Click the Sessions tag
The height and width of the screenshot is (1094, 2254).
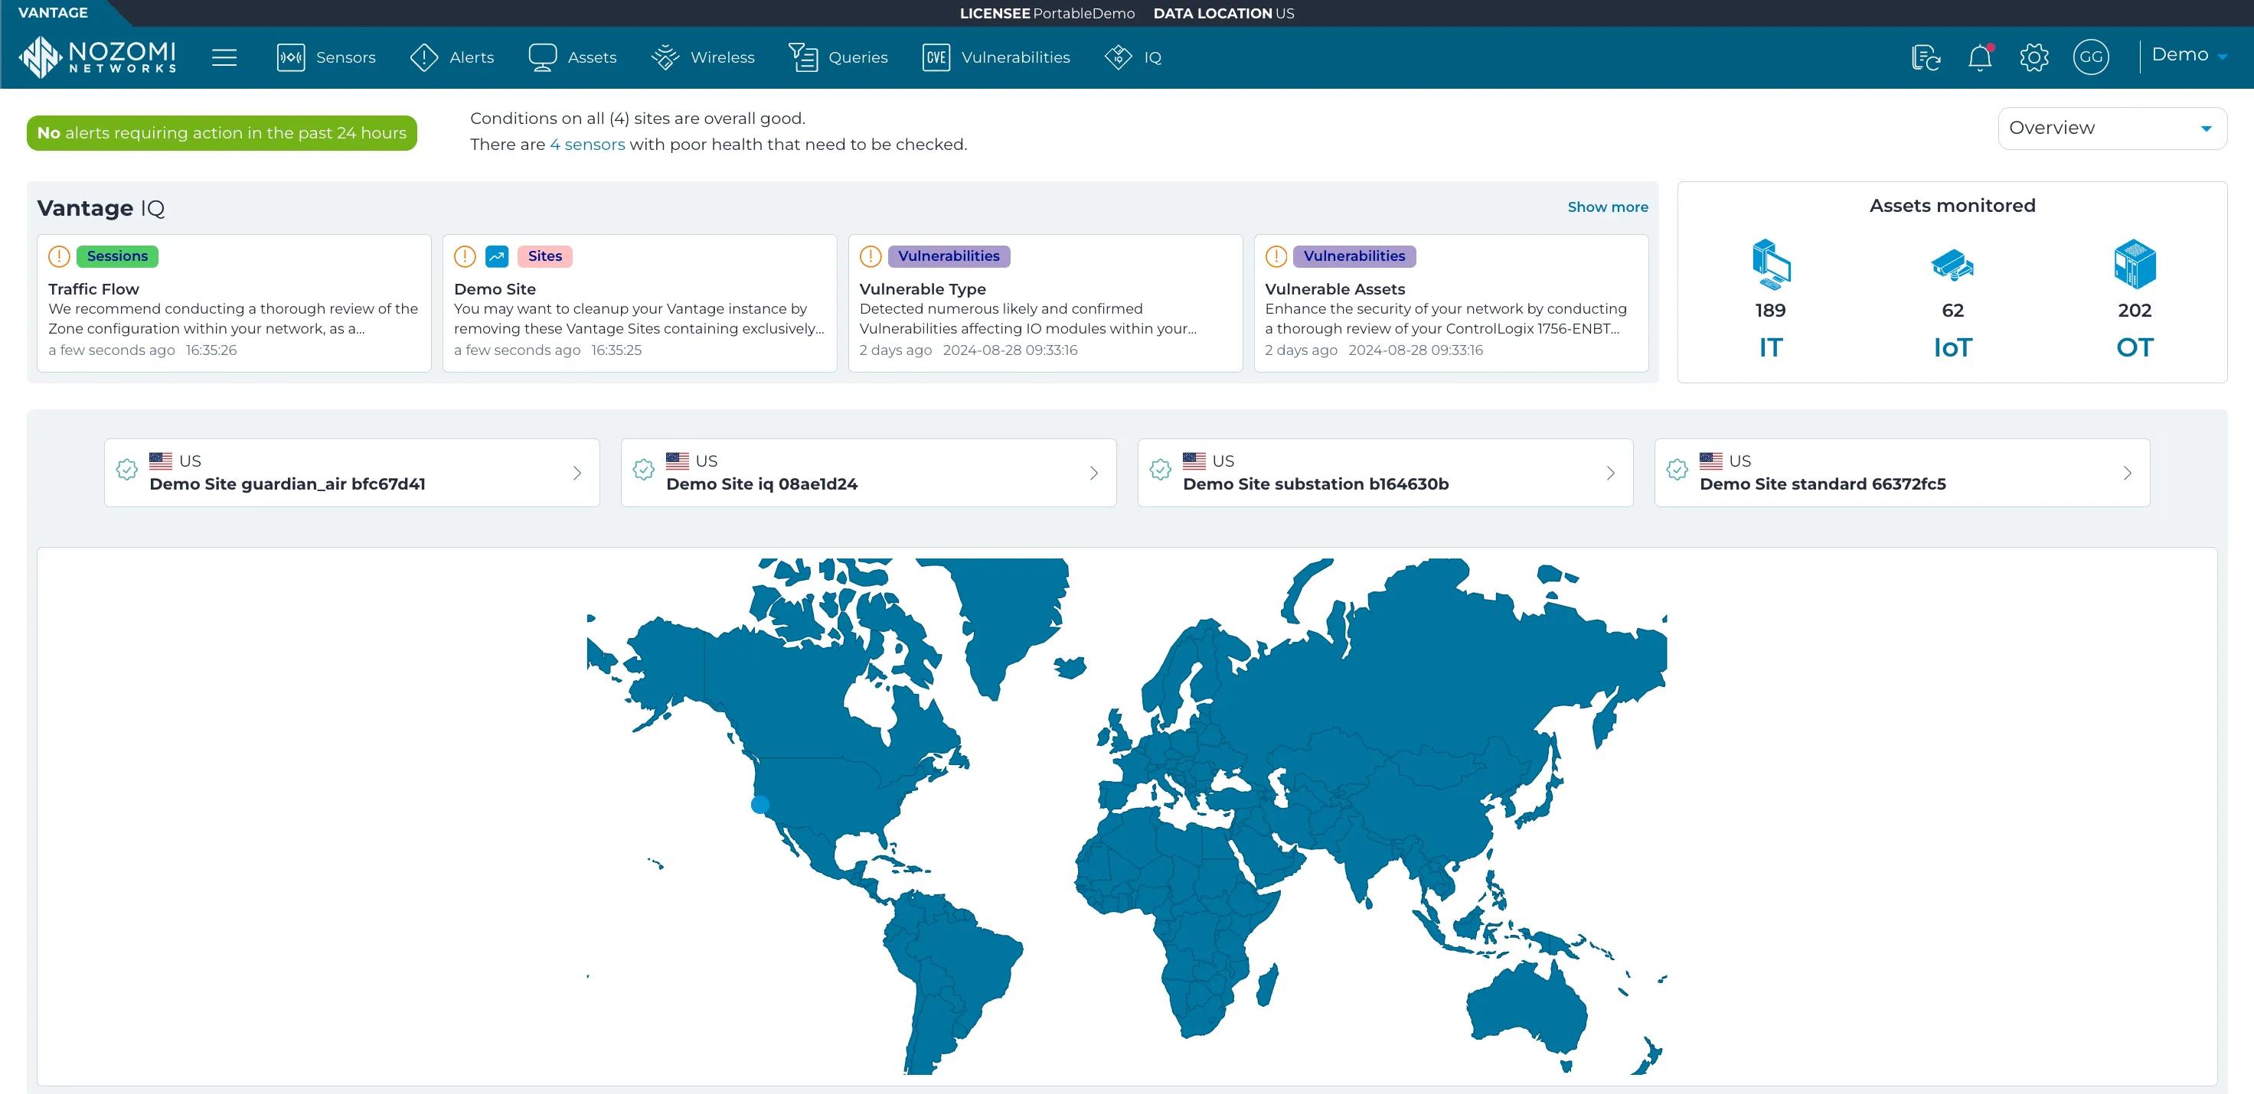(117, 256)
